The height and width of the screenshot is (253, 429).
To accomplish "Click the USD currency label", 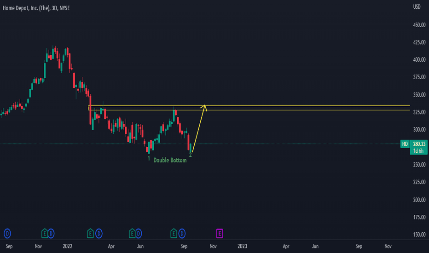I will coord(417,7).
